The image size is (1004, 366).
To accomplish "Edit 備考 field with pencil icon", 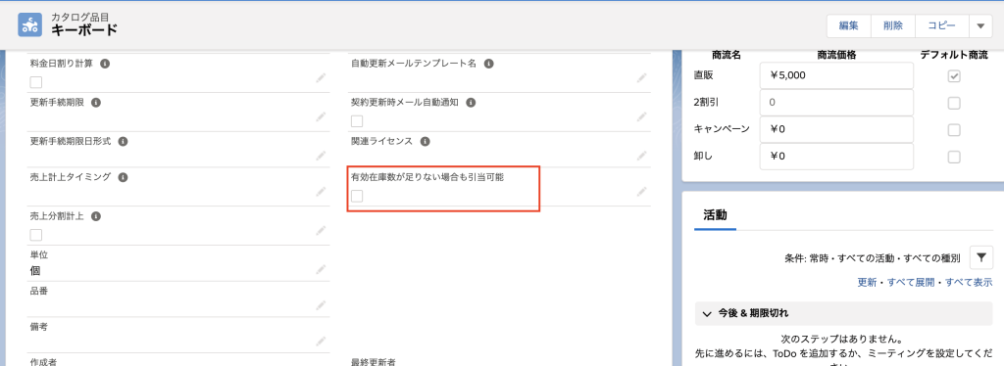I will [x=321, y=342].
